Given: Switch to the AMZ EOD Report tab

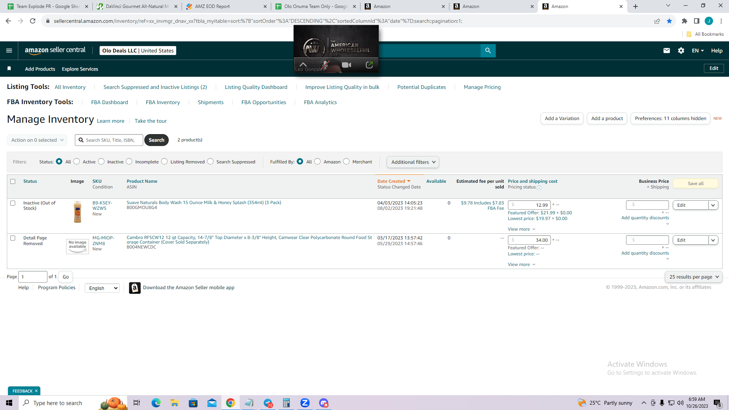Looking at the screenshot, I should point(226,6).
